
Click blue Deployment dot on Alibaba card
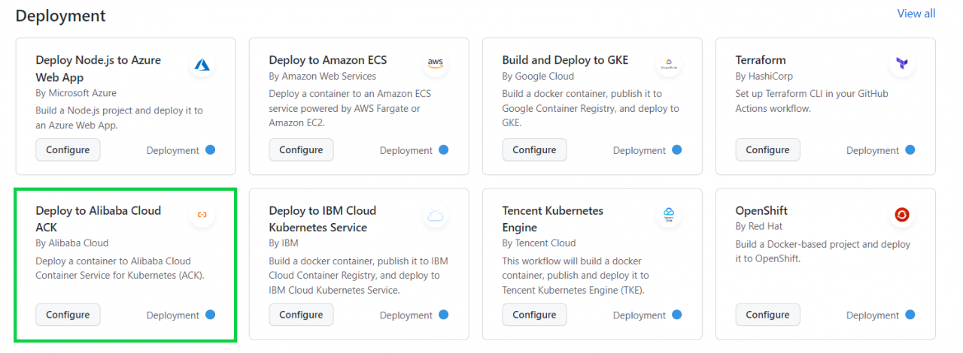tap(210, 315)
